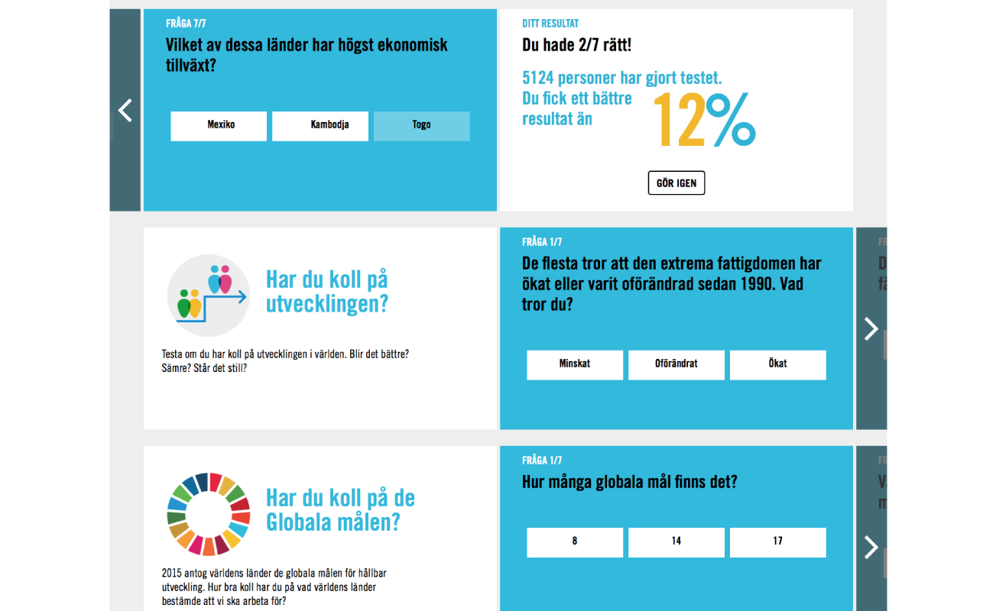Answer Oförändrat for poverty question
The height and width of the screenshot is (611, 996).
tap(676, 365)
